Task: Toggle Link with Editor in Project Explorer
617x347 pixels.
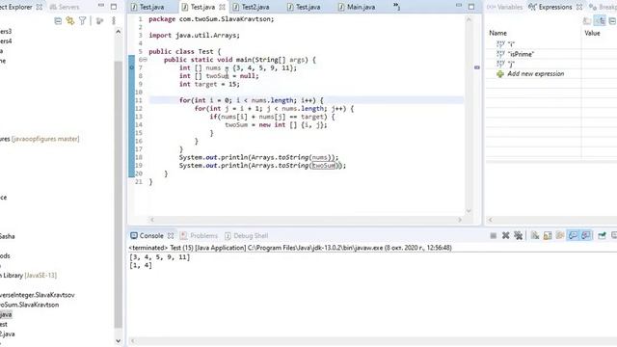Action: coord(70,21)
